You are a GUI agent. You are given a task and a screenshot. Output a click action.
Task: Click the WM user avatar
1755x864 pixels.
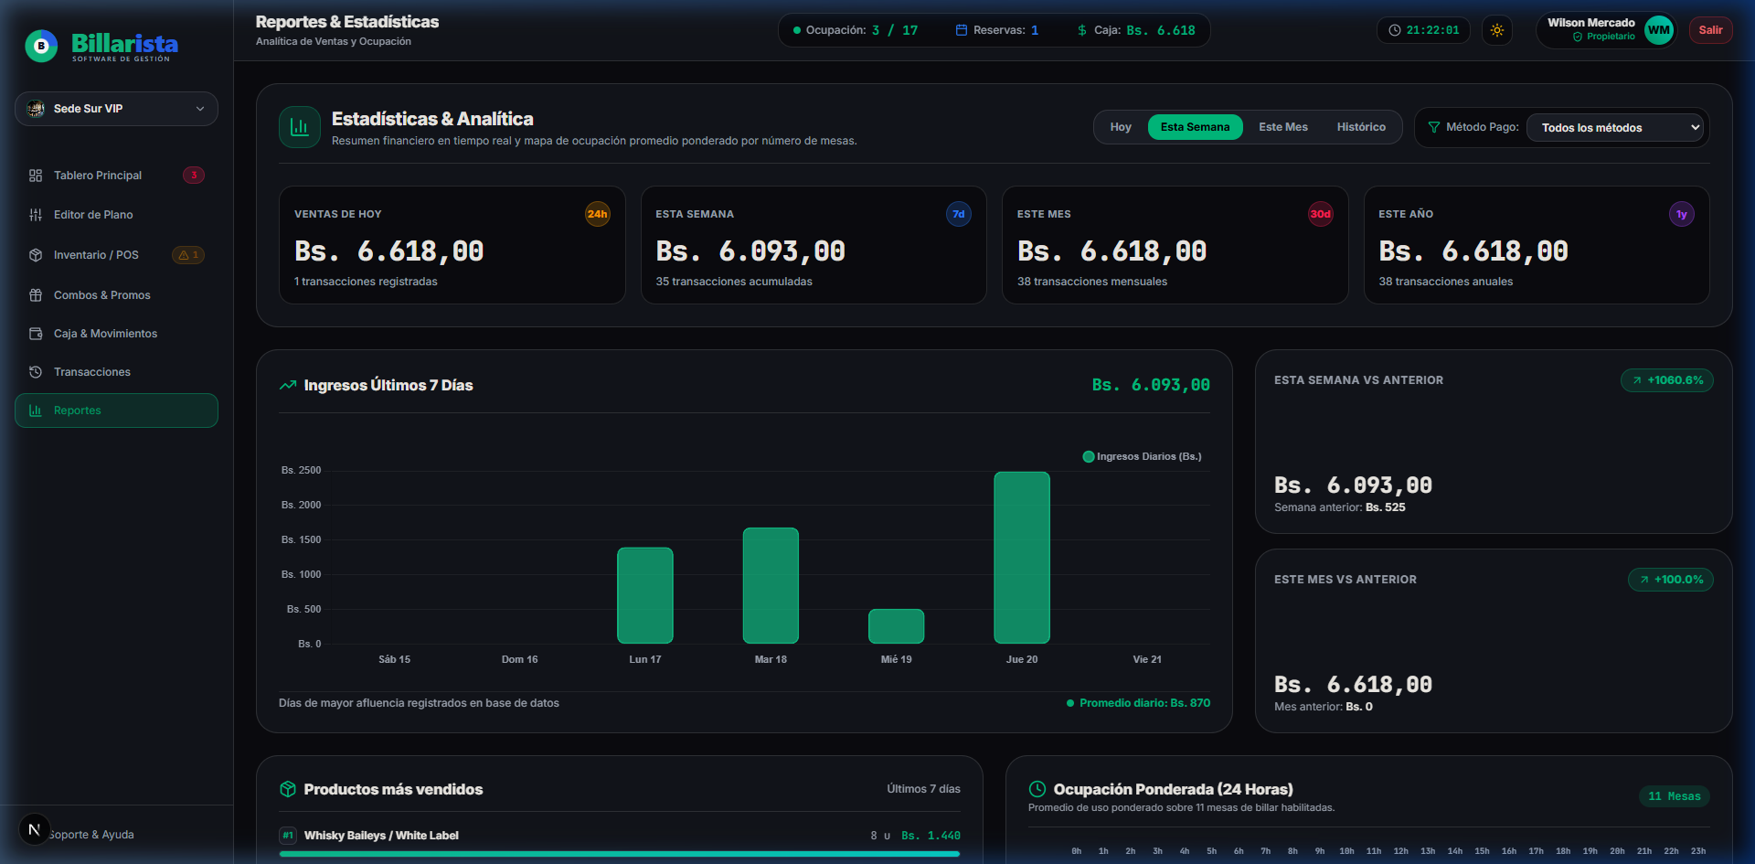(x=1658, y=30)
